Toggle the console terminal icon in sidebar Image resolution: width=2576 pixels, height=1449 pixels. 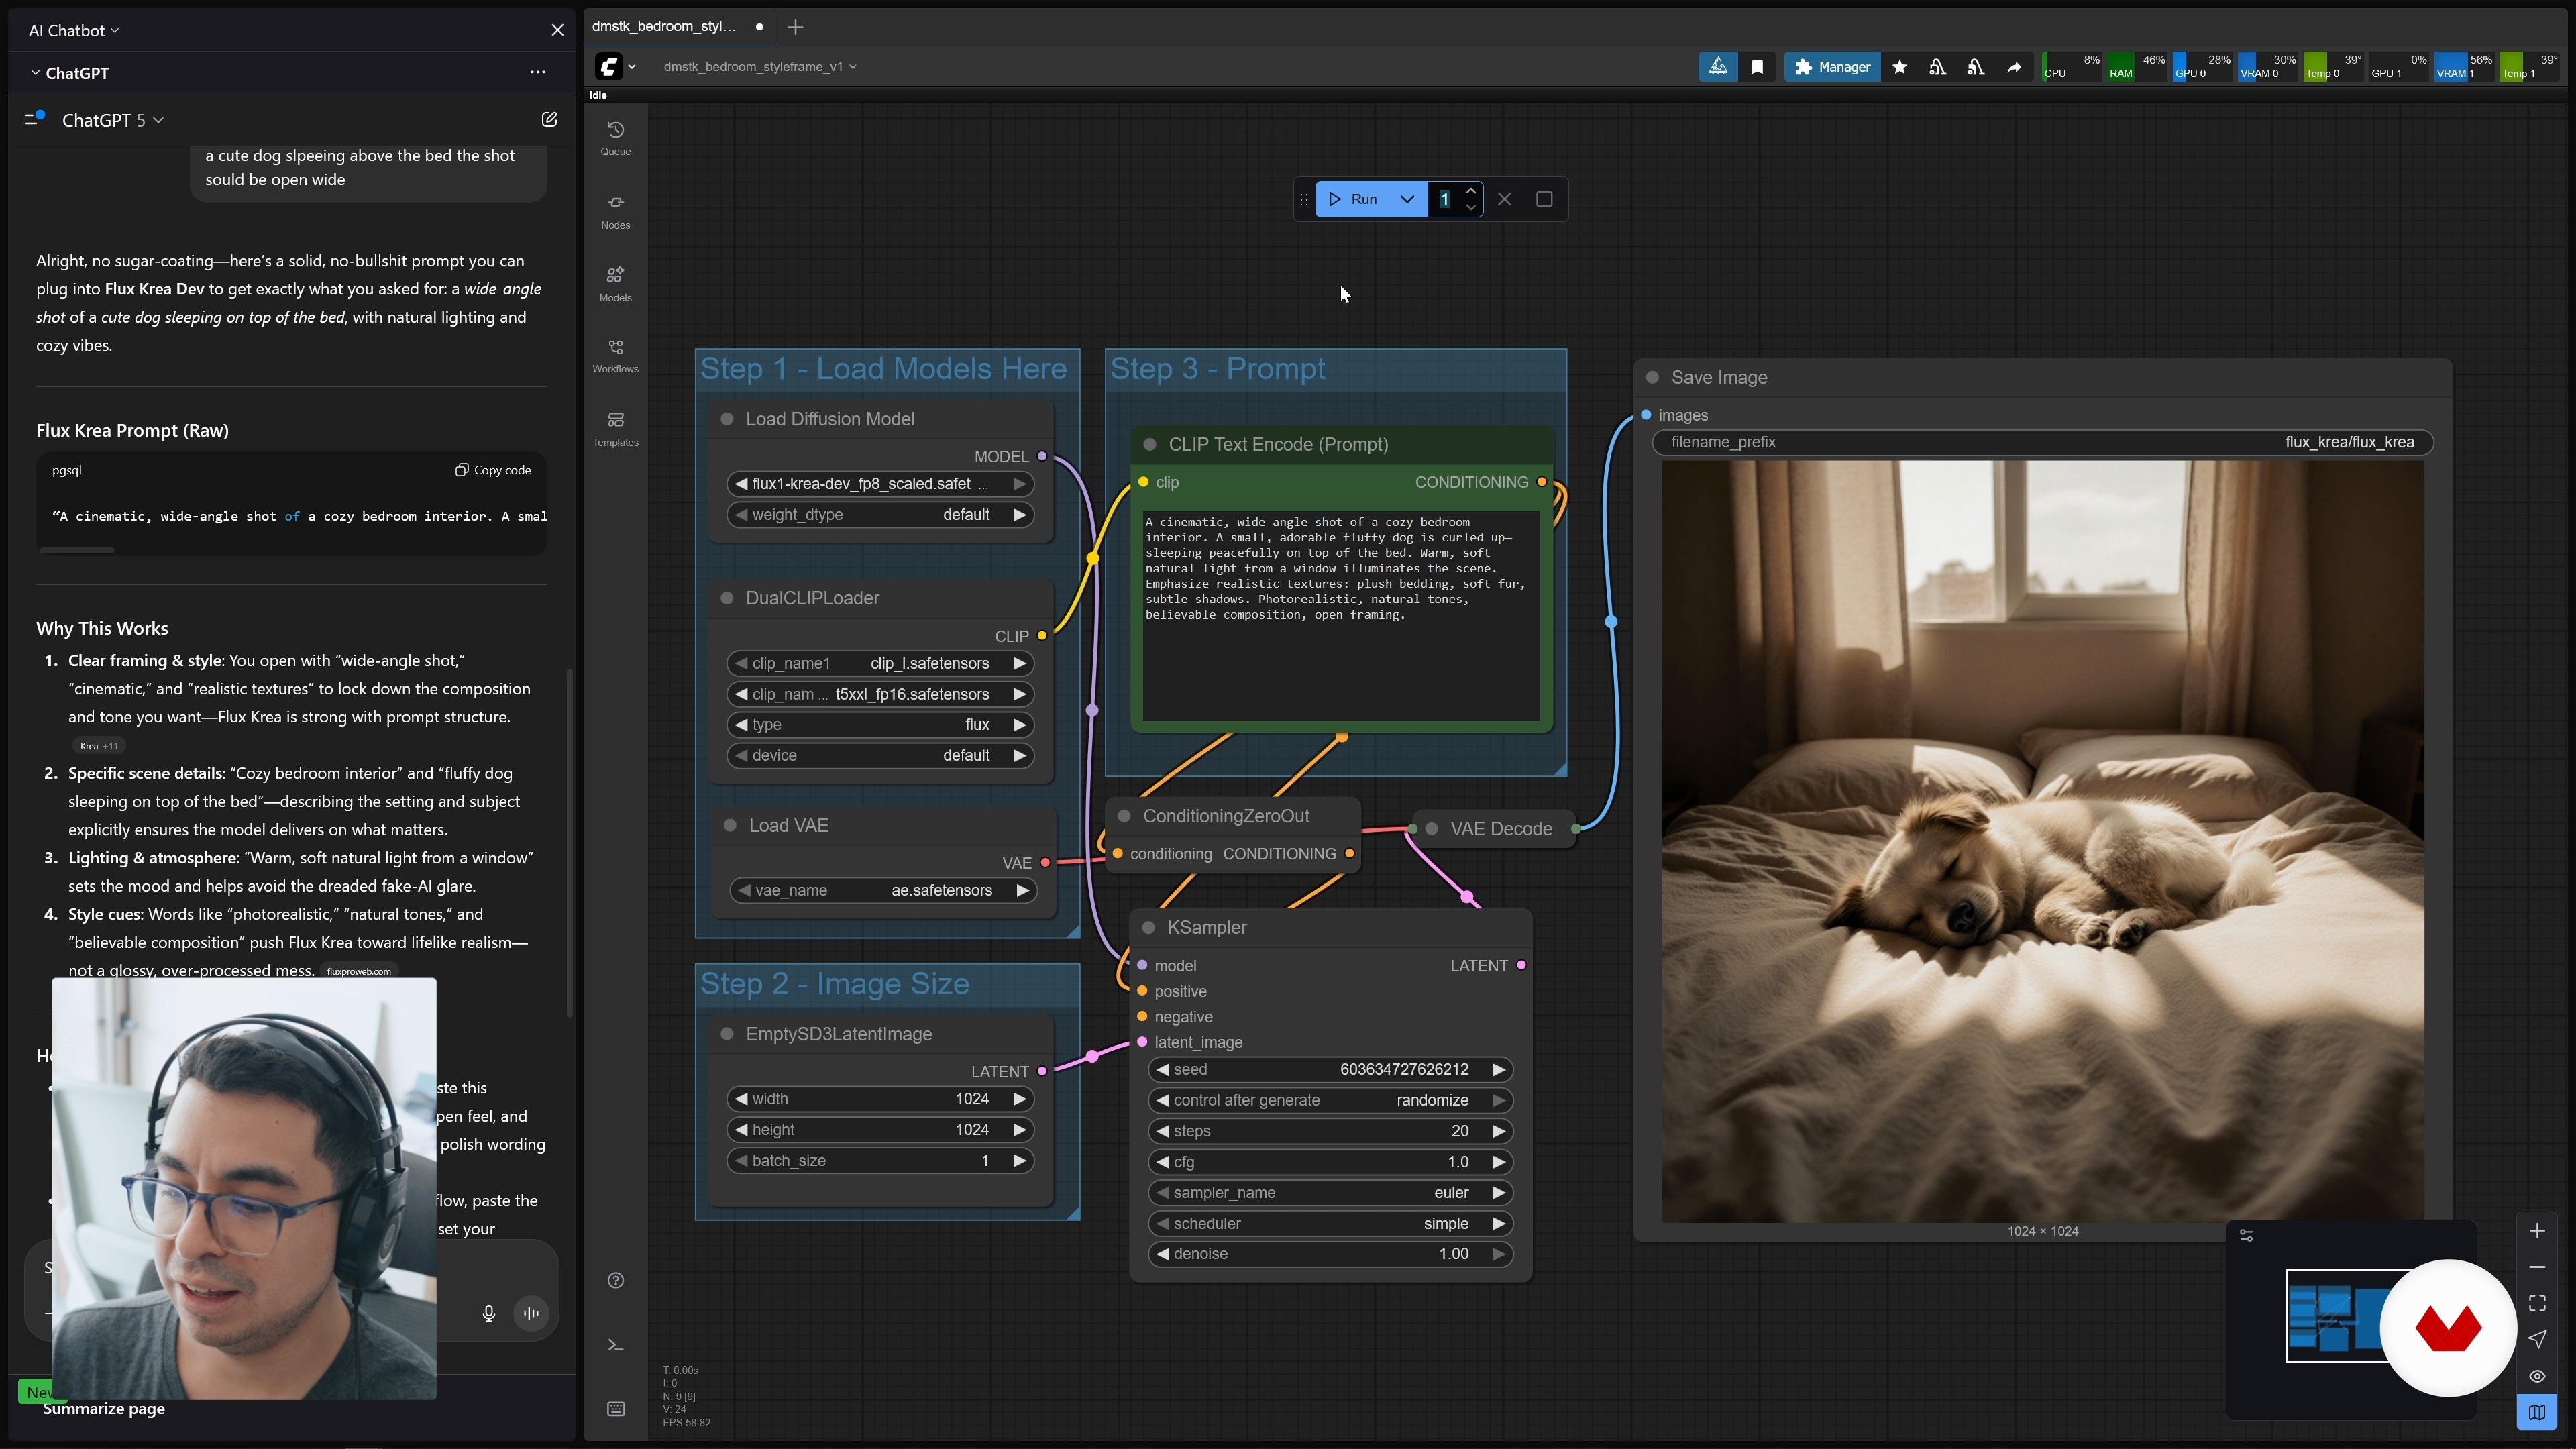pyautogui.click(x=616, y=1345)
